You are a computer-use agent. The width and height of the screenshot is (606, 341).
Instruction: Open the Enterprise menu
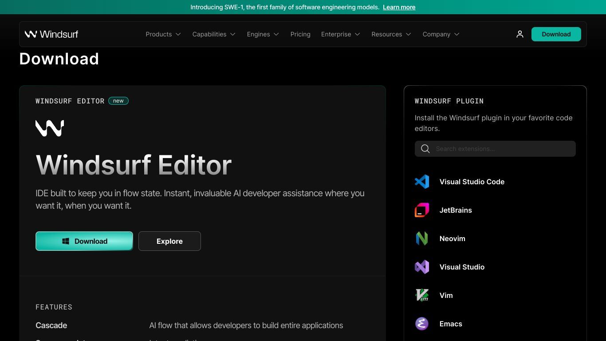[341, 34]
